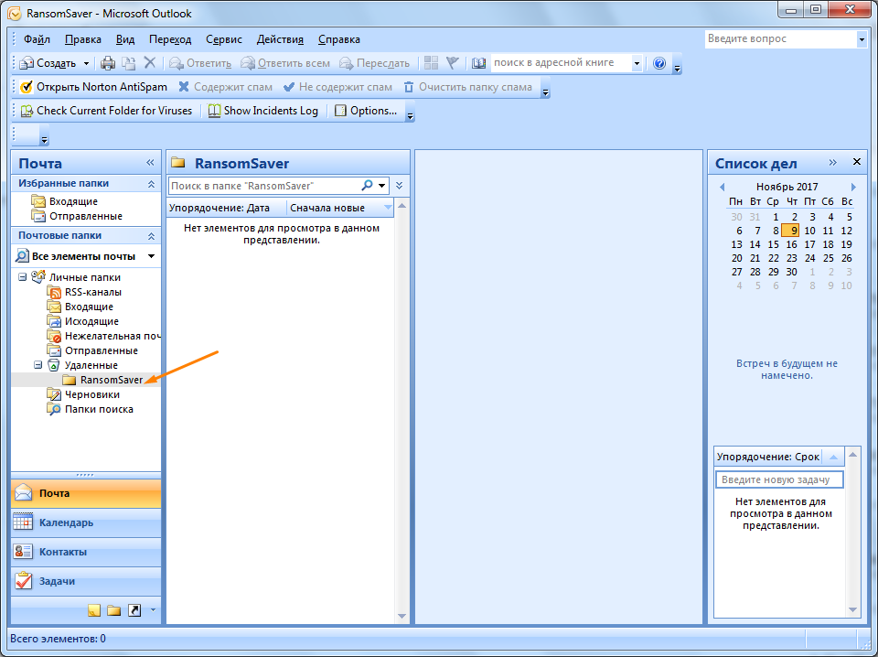This screenshot has height=657, width=878.
Task: Open the Действия menu
Action: coord(280,39)
